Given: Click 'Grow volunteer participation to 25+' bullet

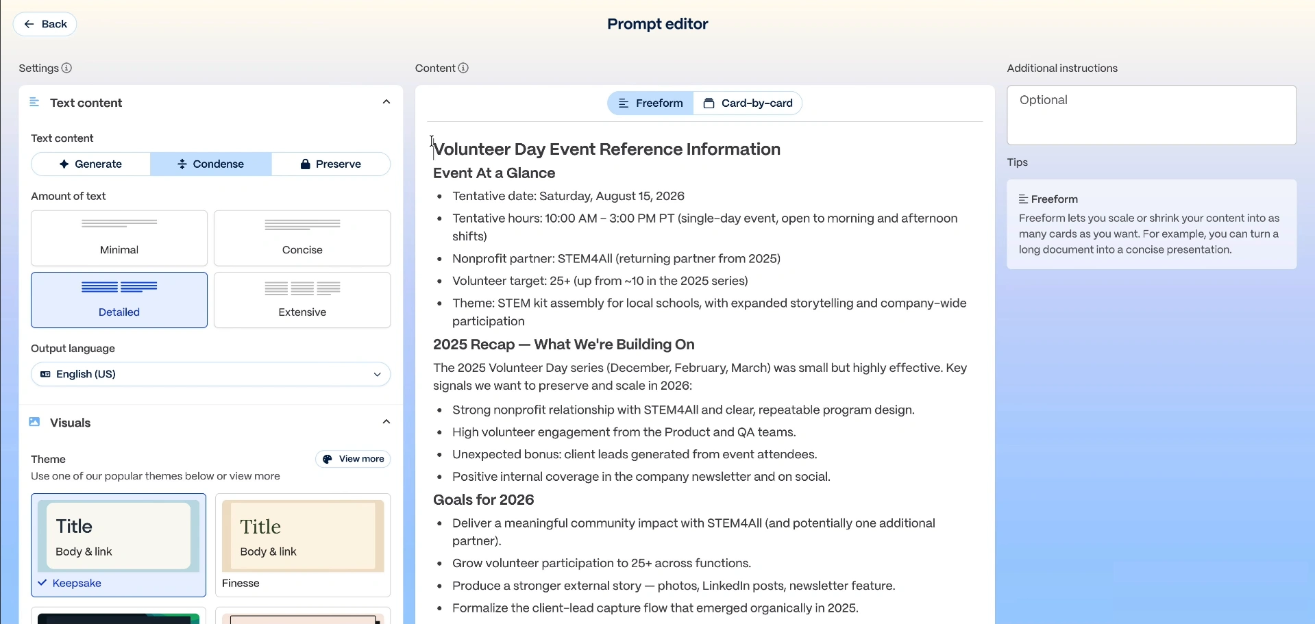Looking at the screenshot, I should (x=602, y=564).
